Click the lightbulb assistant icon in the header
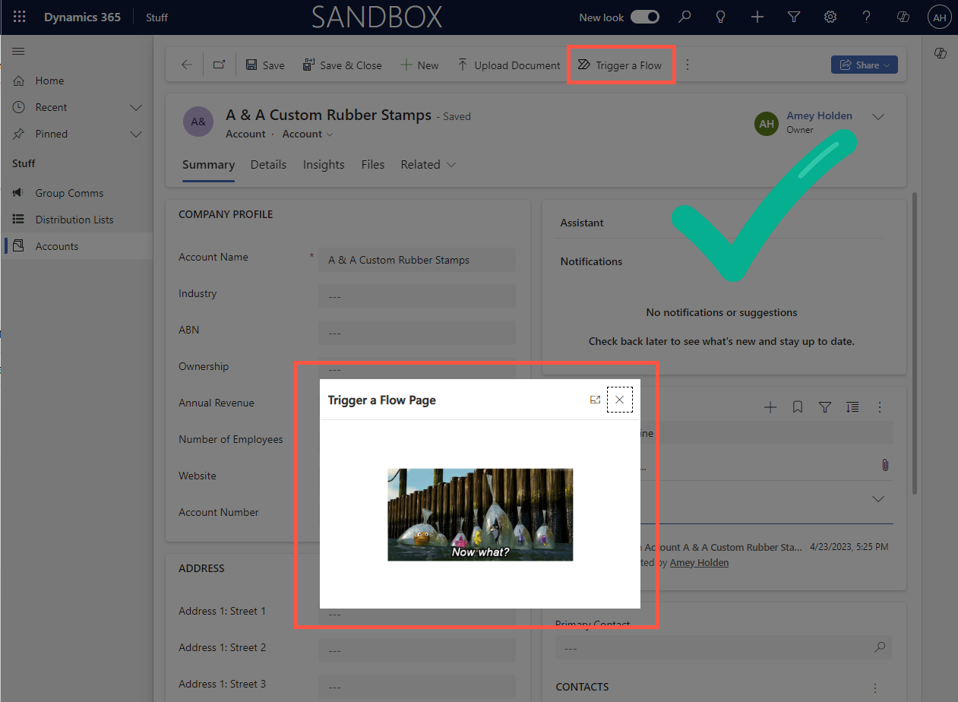Screen dimensions: 958x702 [x=720, y=17]
